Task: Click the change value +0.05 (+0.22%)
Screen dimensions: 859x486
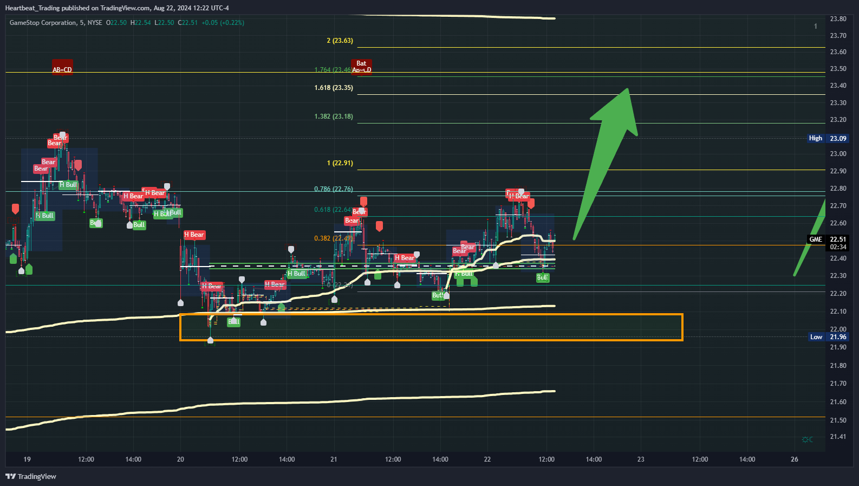Action: (223, 23)
